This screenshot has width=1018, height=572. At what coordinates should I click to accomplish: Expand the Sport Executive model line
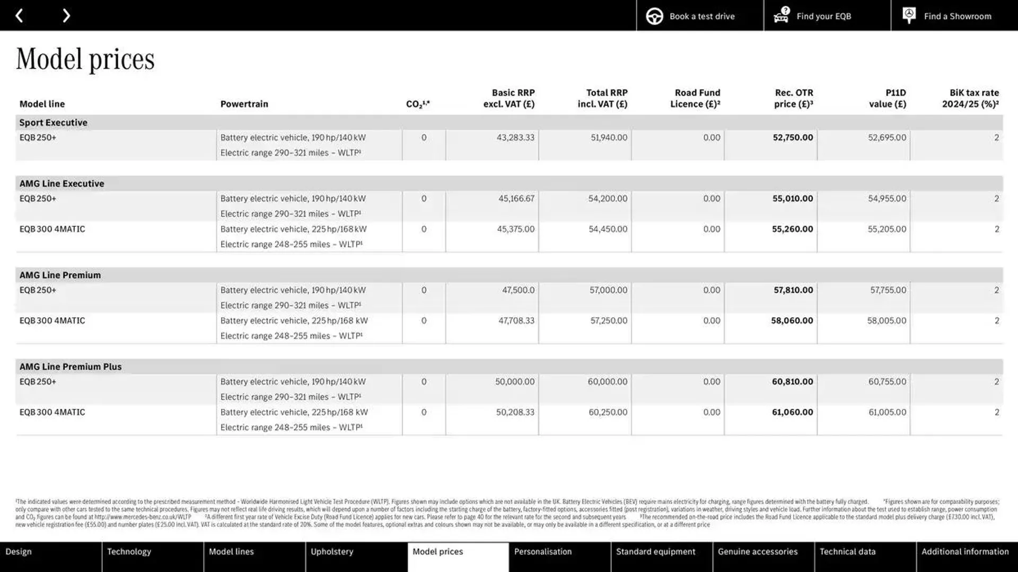click(53, 122)
